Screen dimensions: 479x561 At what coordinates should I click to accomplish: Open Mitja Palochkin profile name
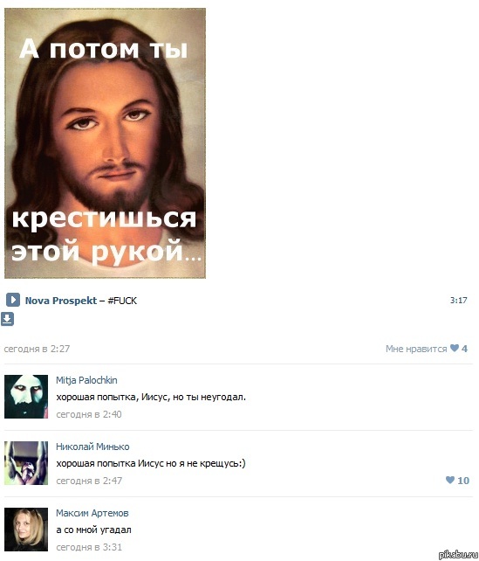tap(86, 380)
